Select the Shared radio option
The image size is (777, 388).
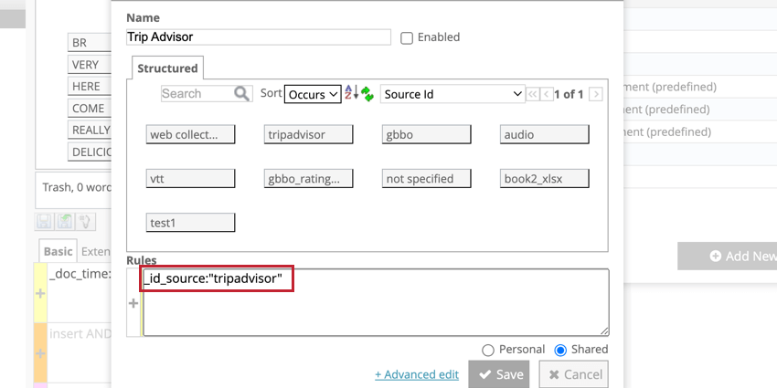pyautogui.click(x=560, y=350)
